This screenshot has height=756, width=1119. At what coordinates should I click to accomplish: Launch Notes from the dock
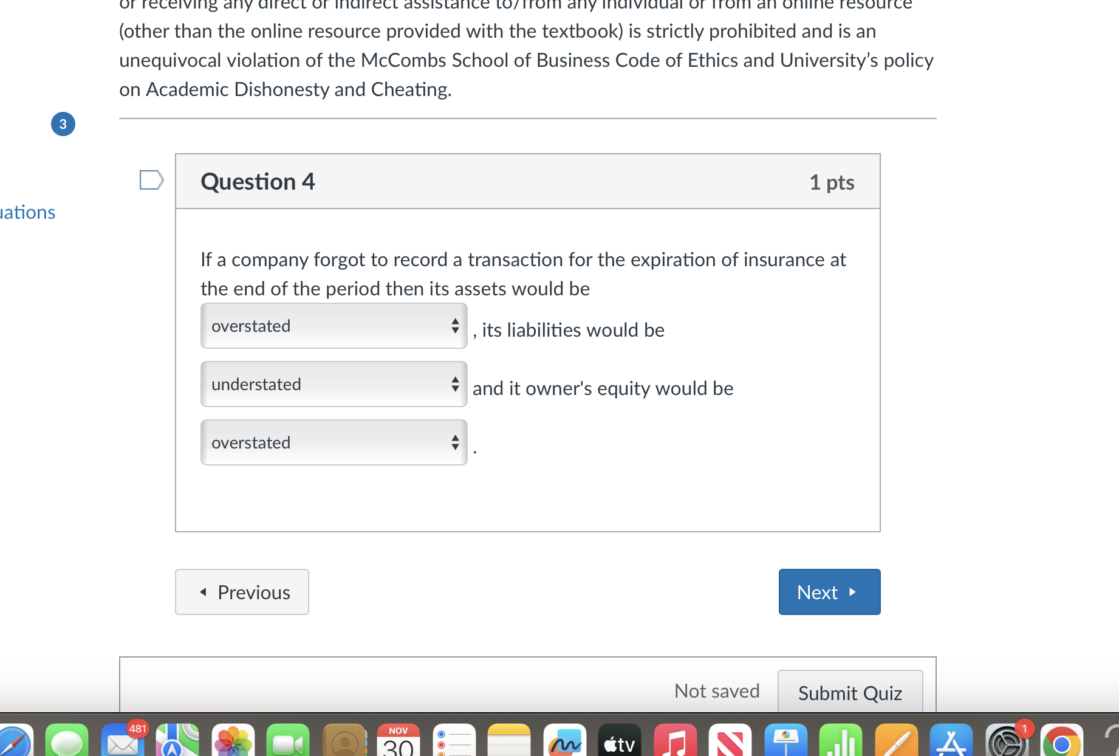pos(510,741)
